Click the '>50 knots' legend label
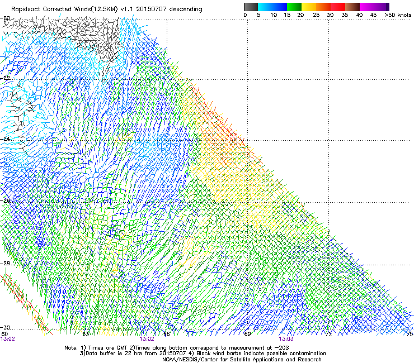Screen dimensions: 414x363 (x=398, y=15)
